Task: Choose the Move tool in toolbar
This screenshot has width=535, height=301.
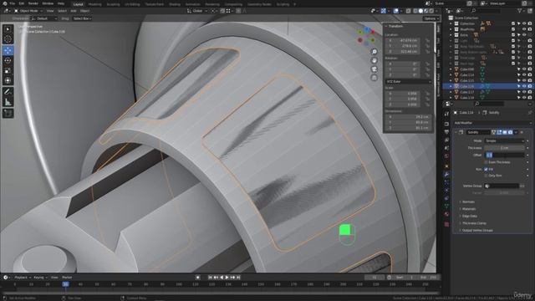Action: 8,50
